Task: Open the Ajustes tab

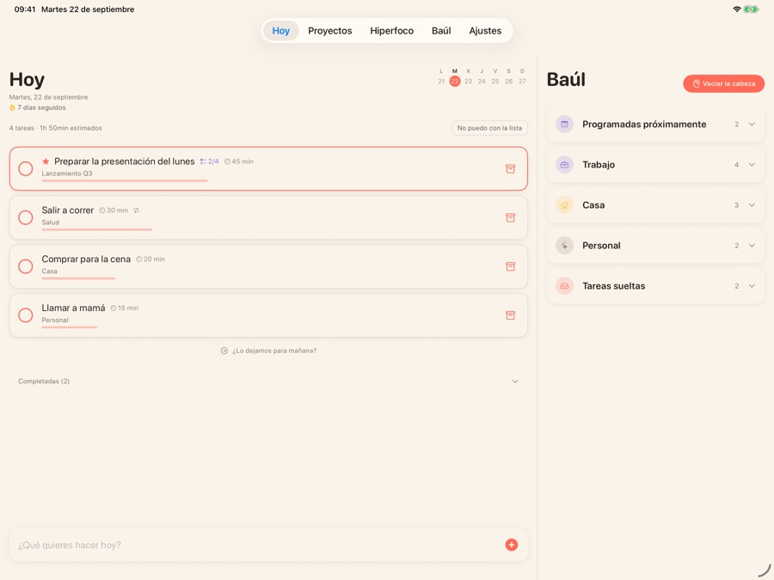Action: (x=485, y=31)
